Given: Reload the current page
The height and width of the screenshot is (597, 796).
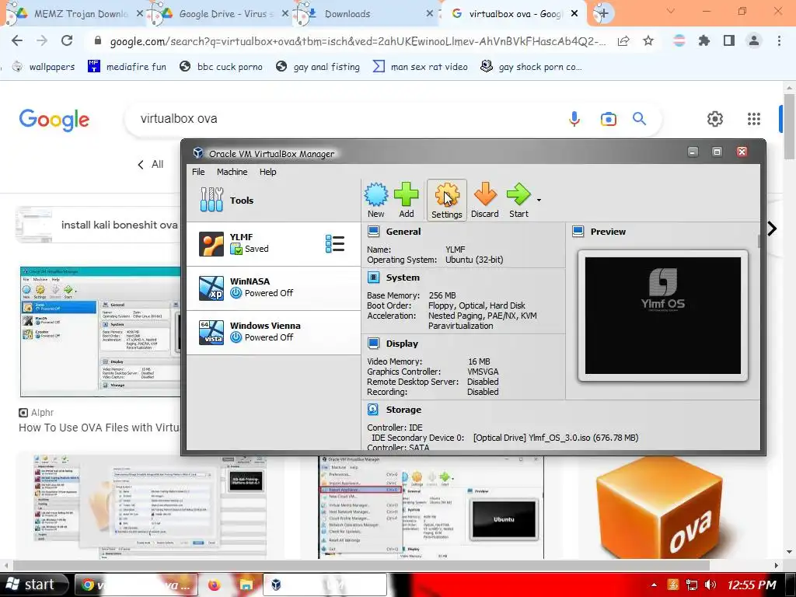Looking at the screenshot, I should [x=67, y=40].
